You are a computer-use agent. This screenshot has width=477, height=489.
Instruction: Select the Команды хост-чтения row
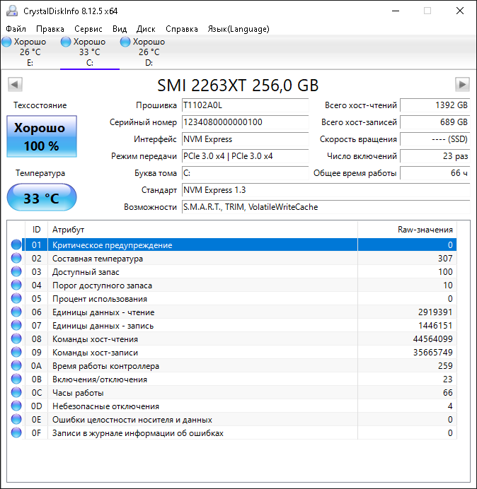click(x=232, y=338)
